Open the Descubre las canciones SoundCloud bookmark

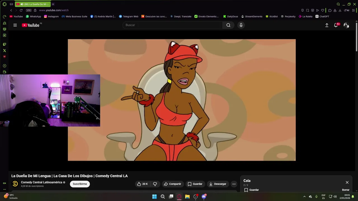point(154,16)
